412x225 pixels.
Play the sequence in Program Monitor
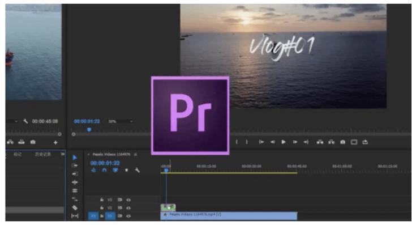click(284, 142)
